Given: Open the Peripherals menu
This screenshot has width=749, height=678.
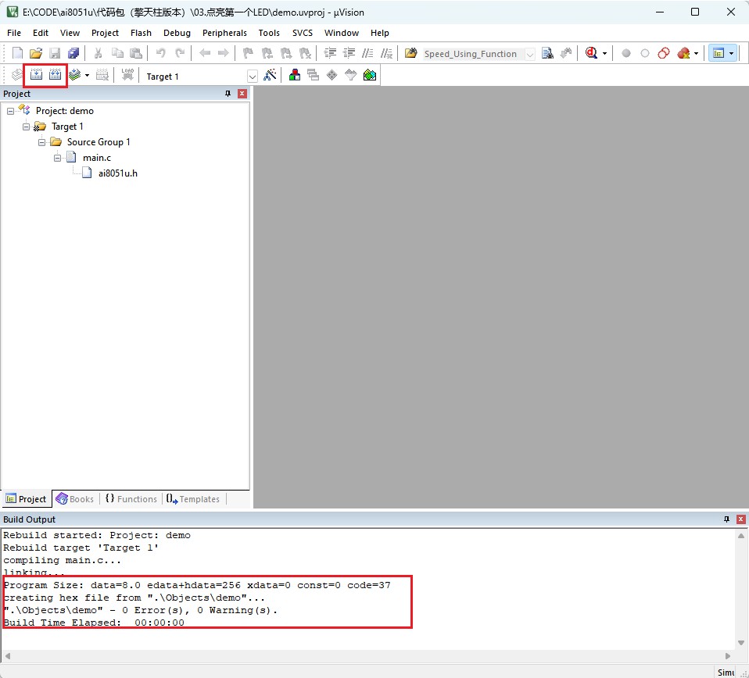Looking at the screenshot, I should [224, 33].
